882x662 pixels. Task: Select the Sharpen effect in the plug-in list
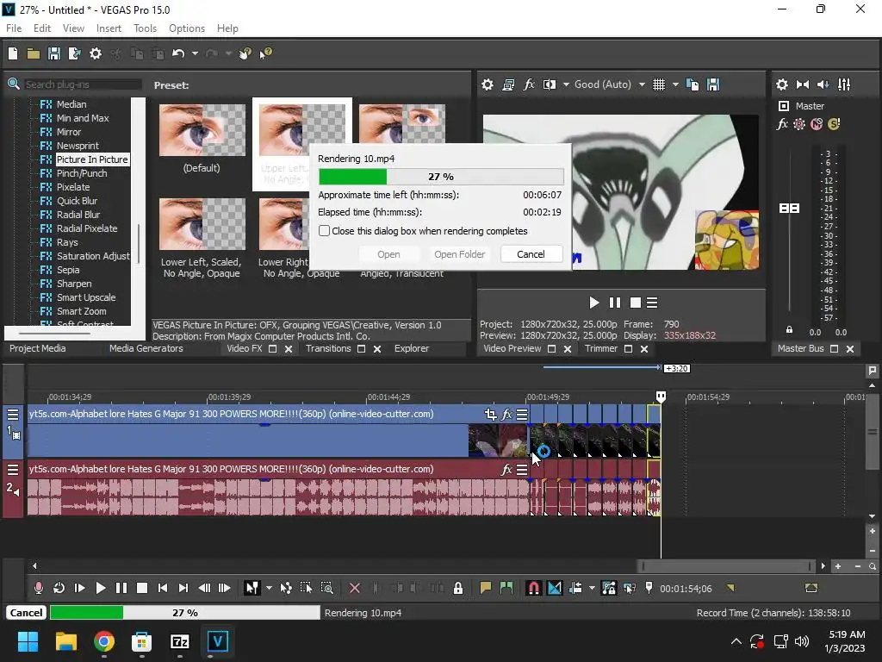(x=74, y=284)
